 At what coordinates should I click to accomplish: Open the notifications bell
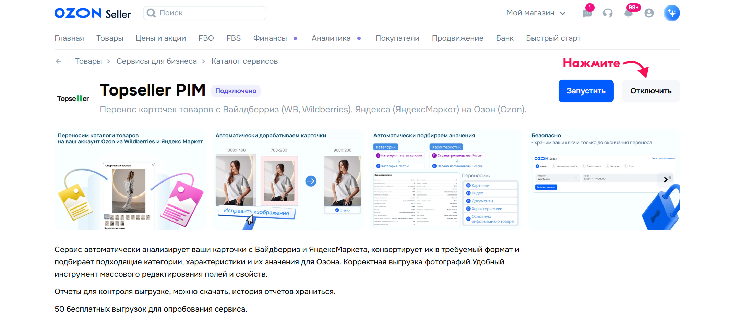tap(629, 13)
